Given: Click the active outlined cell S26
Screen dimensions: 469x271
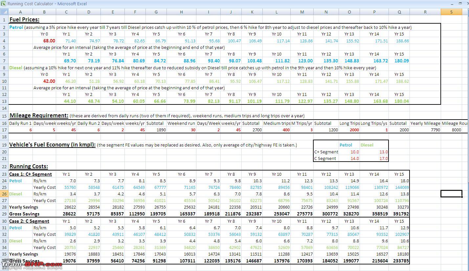Looking at the screenshot, I should [451, 194].
